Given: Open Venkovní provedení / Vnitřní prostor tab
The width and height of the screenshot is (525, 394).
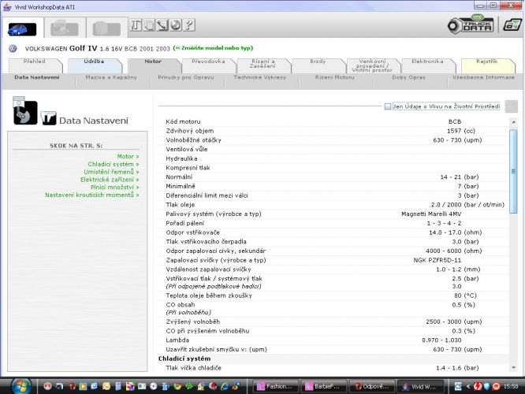Looking at the screenshot, I should (372, 65).
